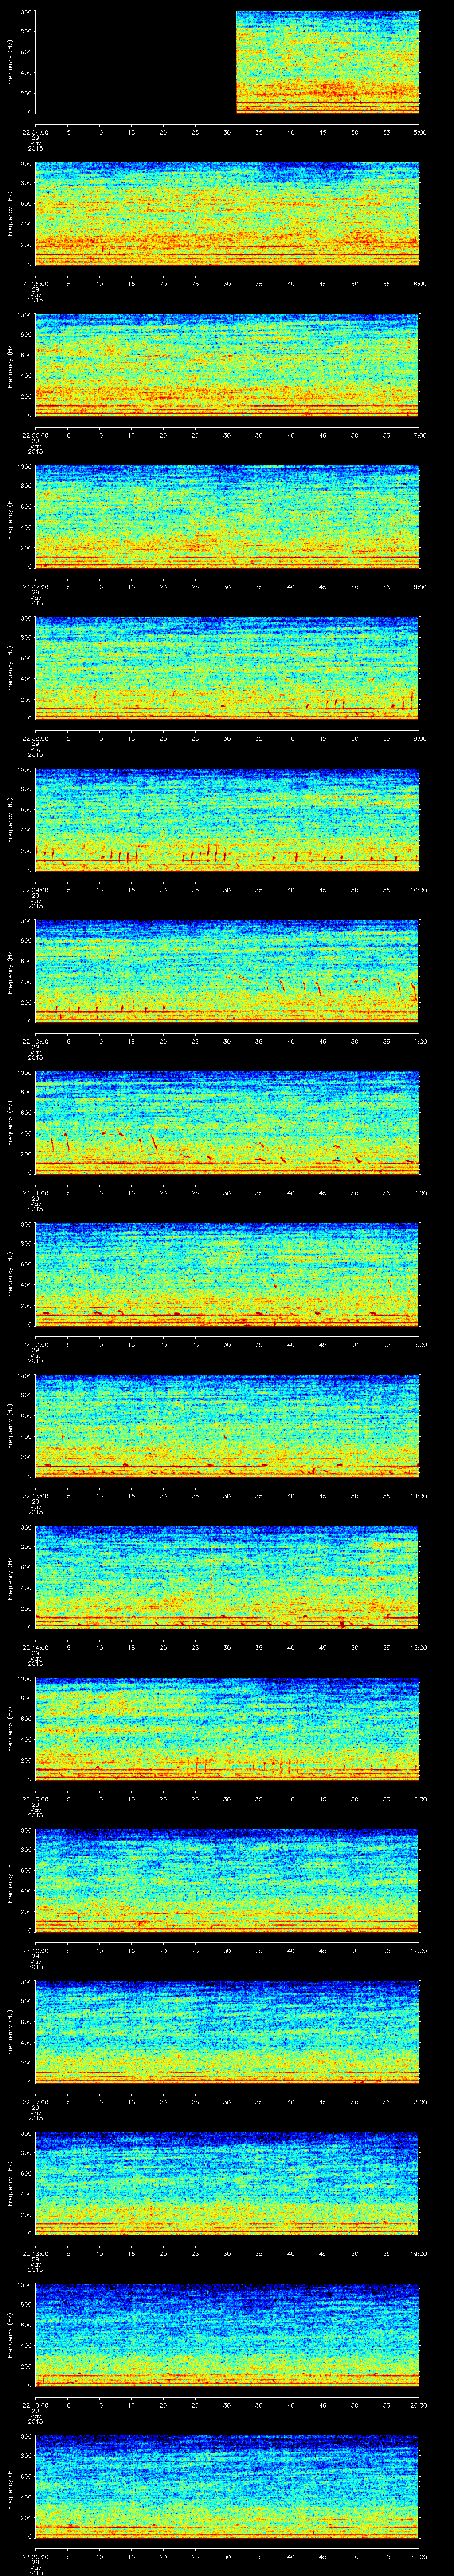The height and width of the screenshot is (2576, 454).
Task: Click 'Frequency (Hz)' label of the 22:04:00 panel
Action: pyautogui.click(x=10, y=62)
